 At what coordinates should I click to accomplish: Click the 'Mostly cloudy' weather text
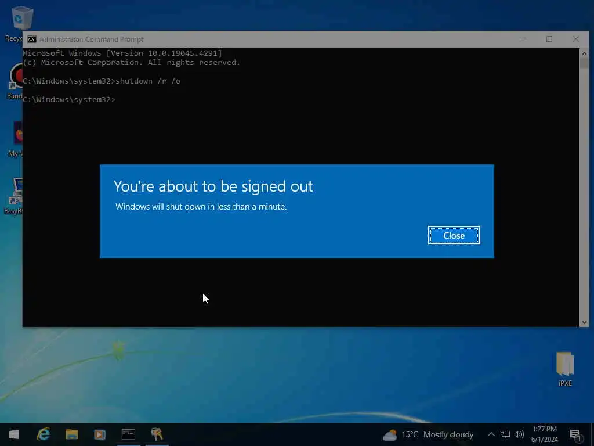tap(448, 434)
